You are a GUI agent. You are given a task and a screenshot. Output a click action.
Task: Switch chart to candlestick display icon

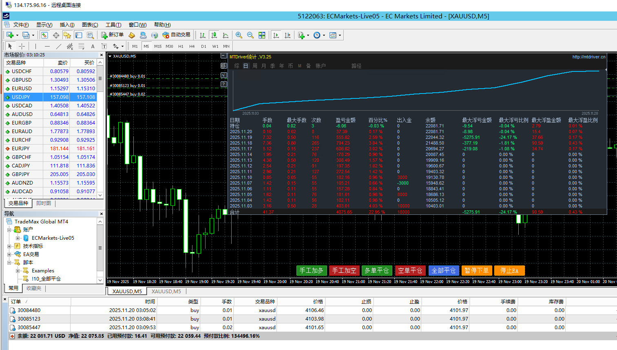(x=214, y=35)
